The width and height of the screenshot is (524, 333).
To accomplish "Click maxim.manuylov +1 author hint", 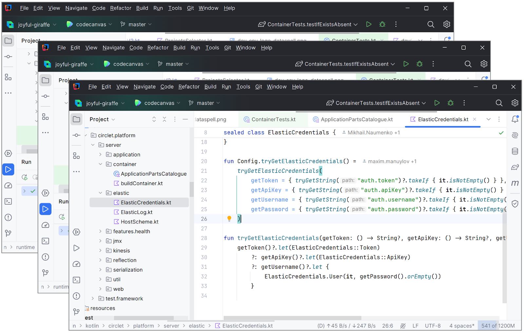I will (389, 161).
